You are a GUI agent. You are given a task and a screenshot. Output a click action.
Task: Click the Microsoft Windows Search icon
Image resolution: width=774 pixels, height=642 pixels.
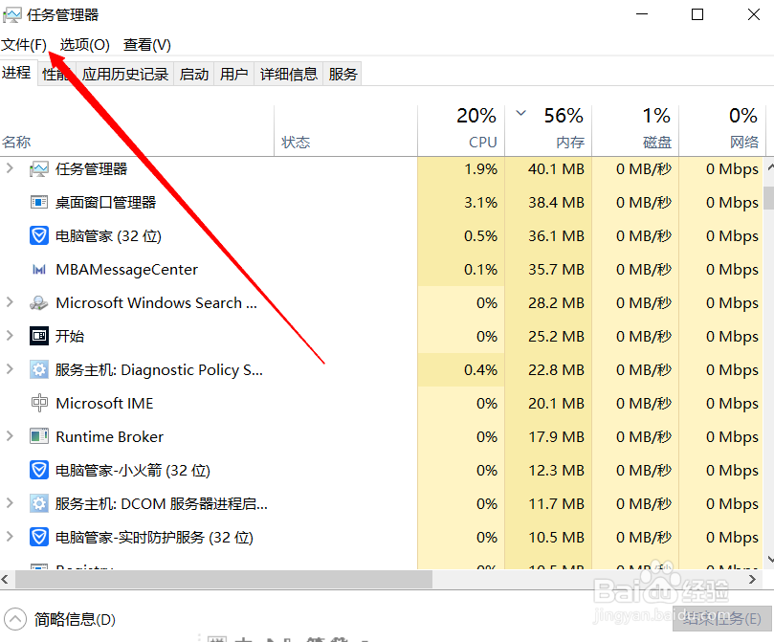pos(39,302)
